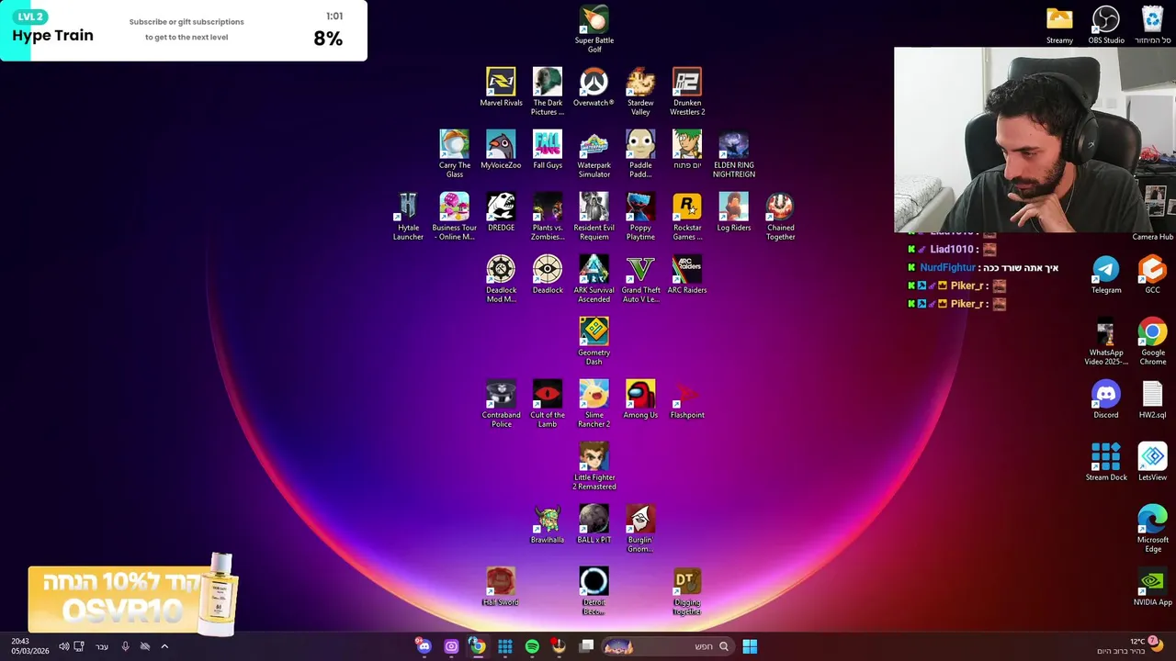The height and width of the screenshot is (661, 1176).
Task: Open the Resident Evil Requiem icon
Action: (x=594, y=217)
